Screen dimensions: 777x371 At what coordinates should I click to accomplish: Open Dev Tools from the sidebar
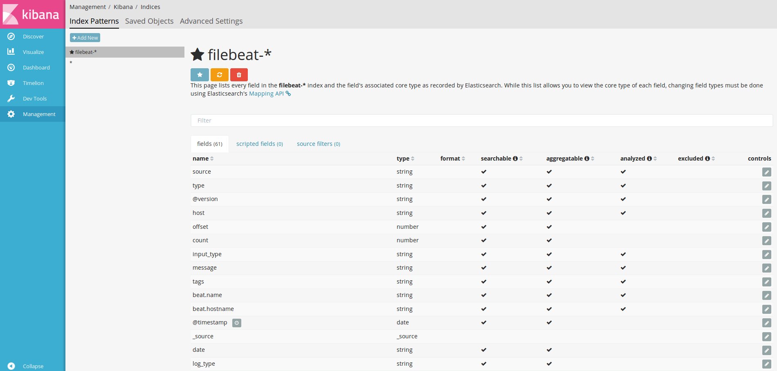33,98
